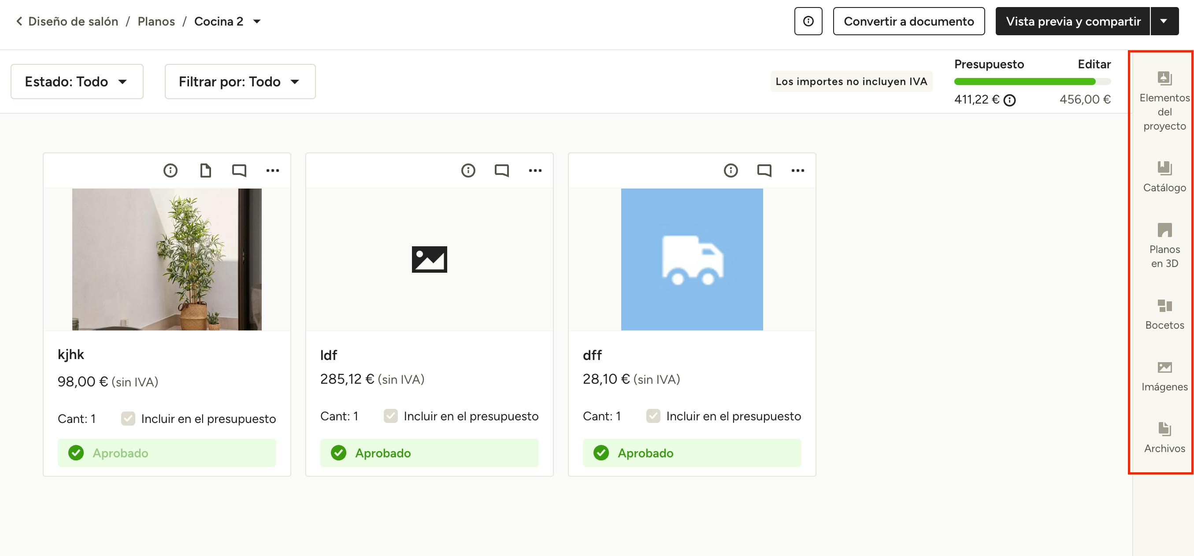The height and width of the screenshot is (556, 1194).
Task: Open comments on the ldf card
Action: (501, 171)
